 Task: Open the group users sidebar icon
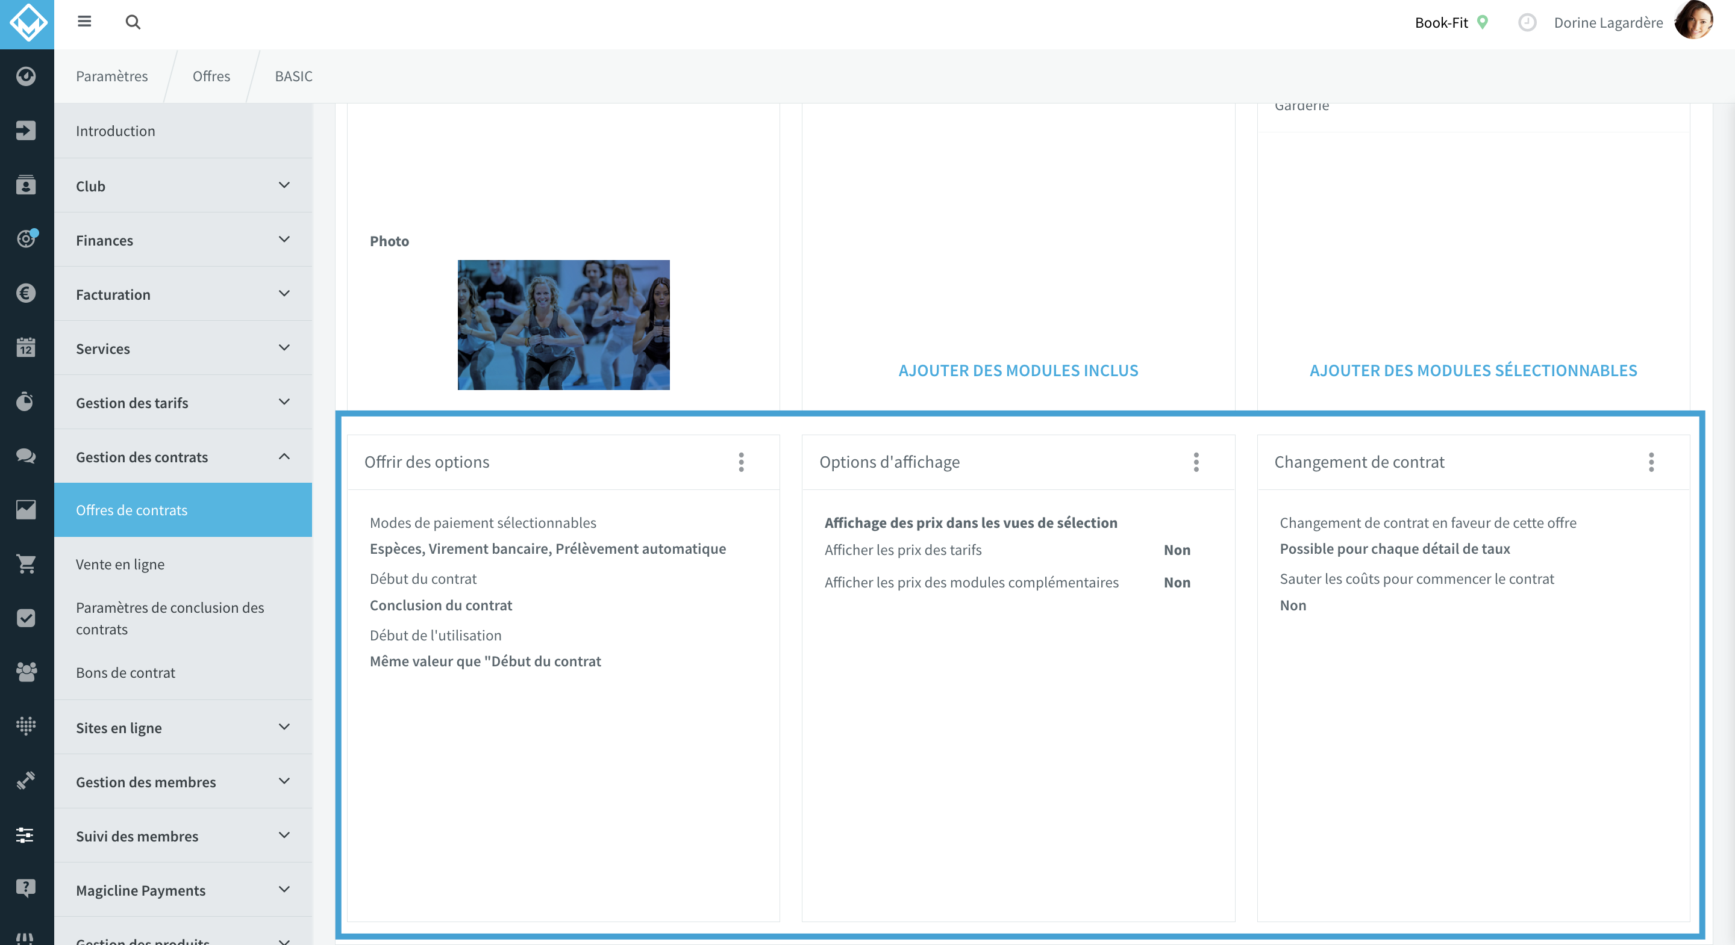[27, 672]
